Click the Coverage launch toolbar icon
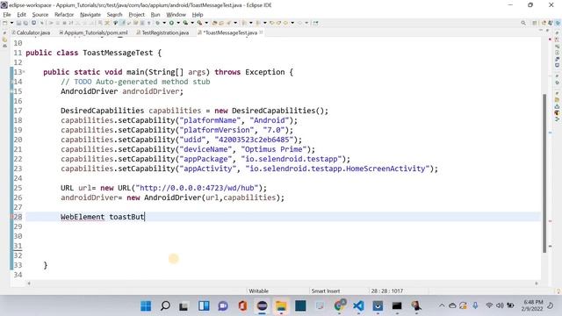This screenshot has width=562, height=316. [185, 23]
